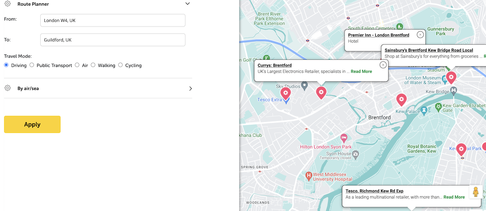Screen dimensions: 486x211
Task: Pick the Cycling travel mode
Action: click(x=120, y=65)
